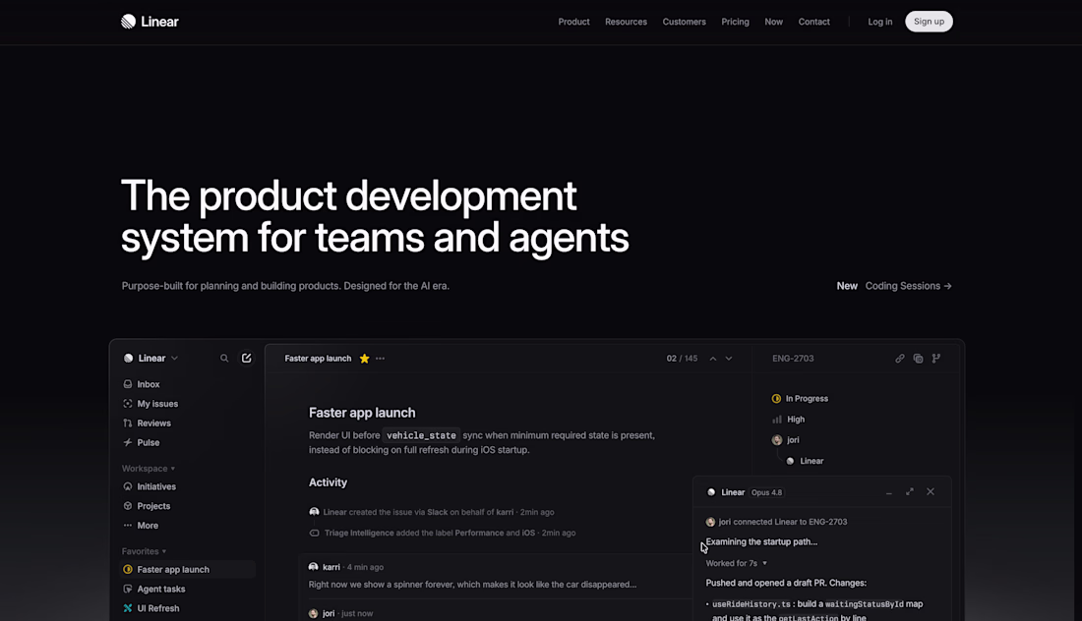Click the Linear created the issue entry
Image resolution: width=1082 pixels, height=621 pixels.
point(432,512)
